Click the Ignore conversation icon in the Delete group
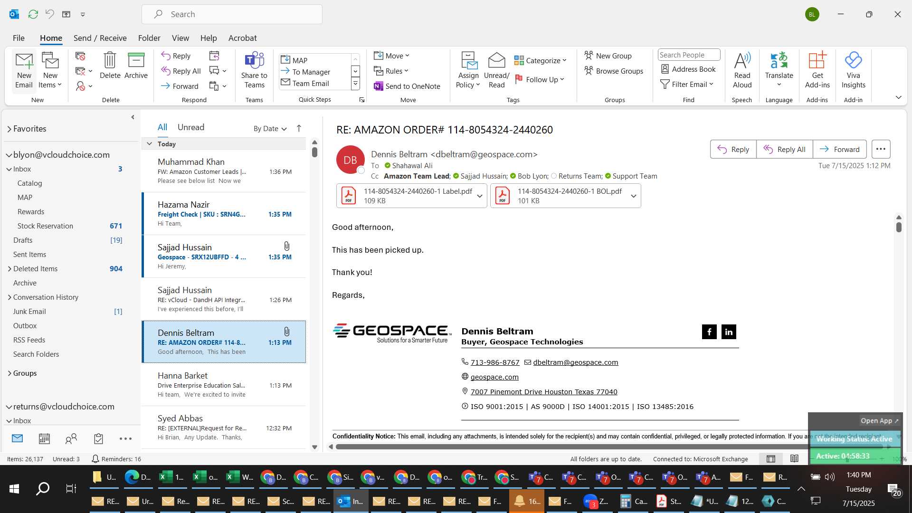The height and width of the screenshot is (513, 912). pyautogui.click(x=80, y=56)
